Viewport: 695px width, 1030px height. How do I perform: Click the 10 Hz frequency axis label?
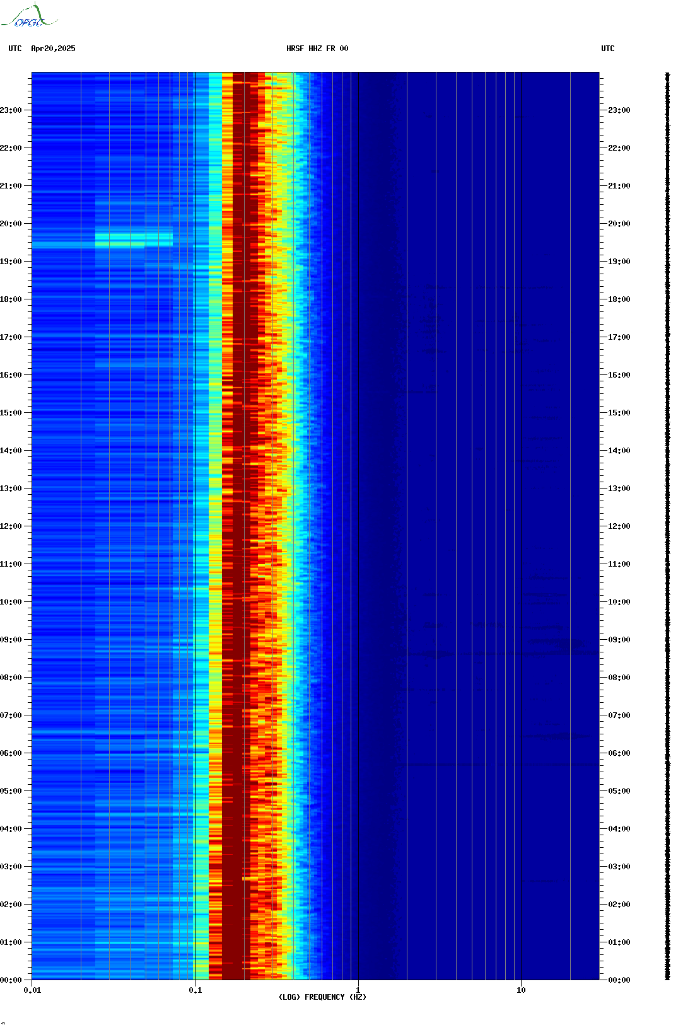tap(521, 990)
